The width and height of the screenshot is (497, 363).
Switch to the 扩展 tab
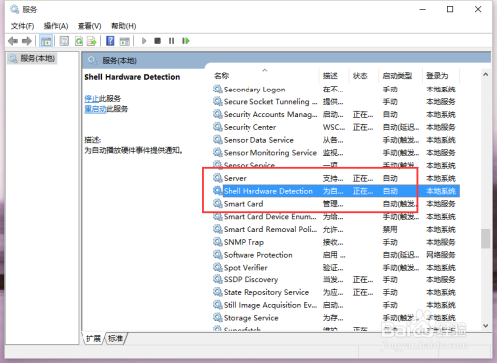click(93, 338)
